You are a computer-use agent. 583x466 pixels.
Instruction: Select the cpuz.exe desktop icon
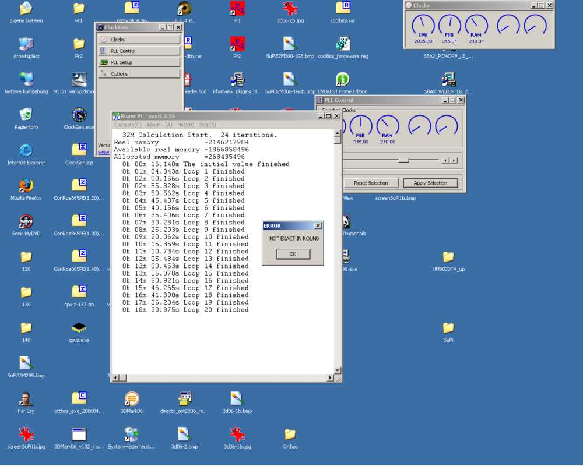[79, 328]
